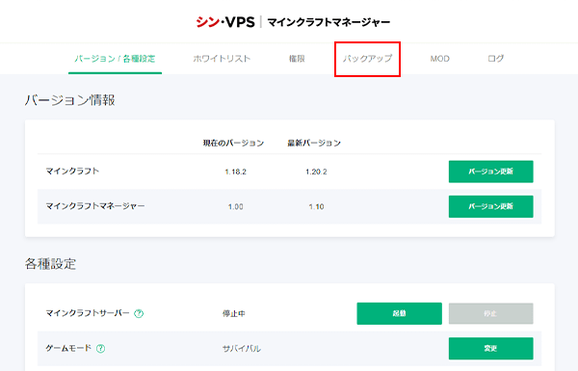The image size is (578, 371).
Task: Click the マインクラフトマネージャー header title
Action: [x=328, y=22]
